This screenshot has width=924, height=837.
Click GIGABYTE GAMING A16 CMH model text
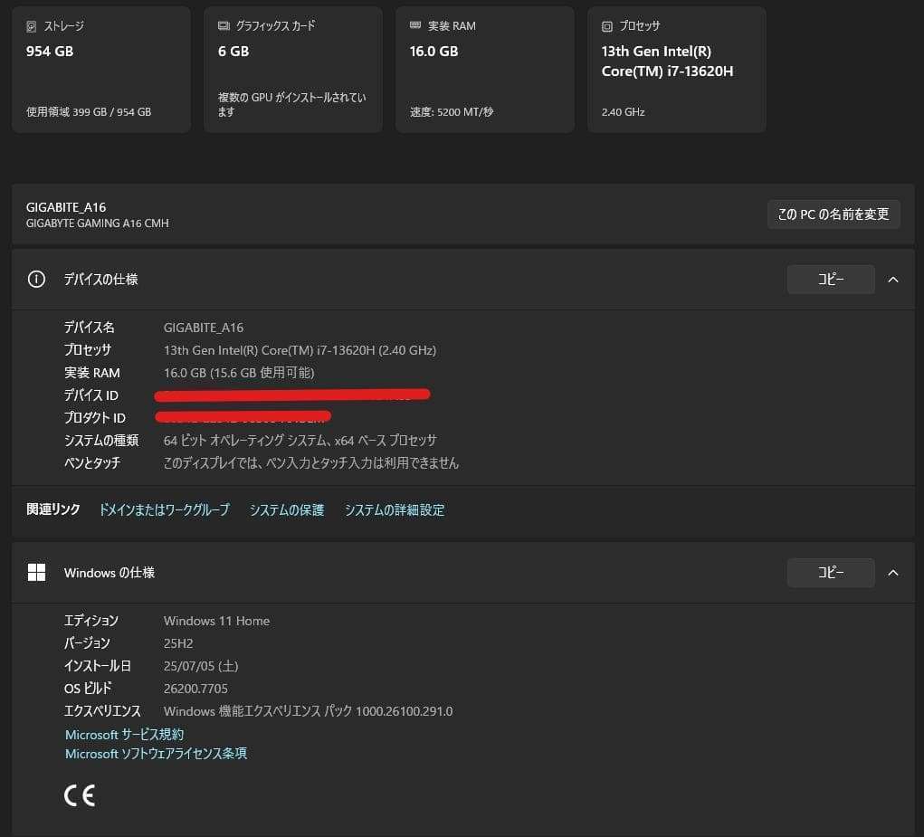click(x=97, y=224)
